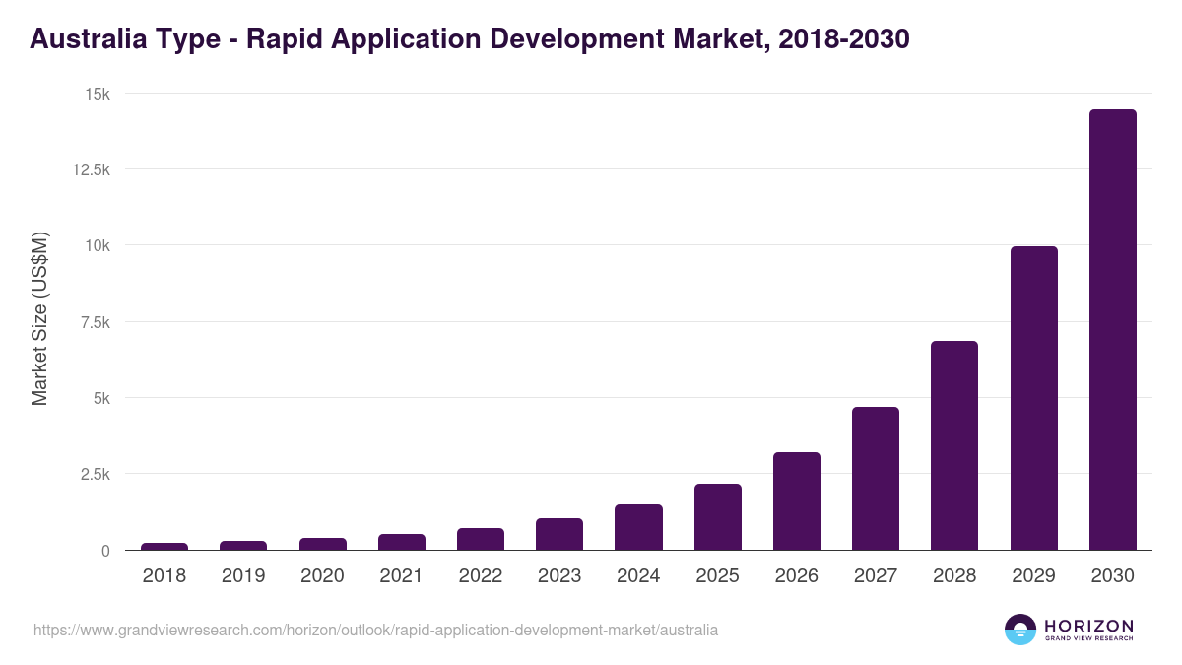Open the grandviewresearch.com source URL
Screen dimensions: 1182x665
click(374, 629)
